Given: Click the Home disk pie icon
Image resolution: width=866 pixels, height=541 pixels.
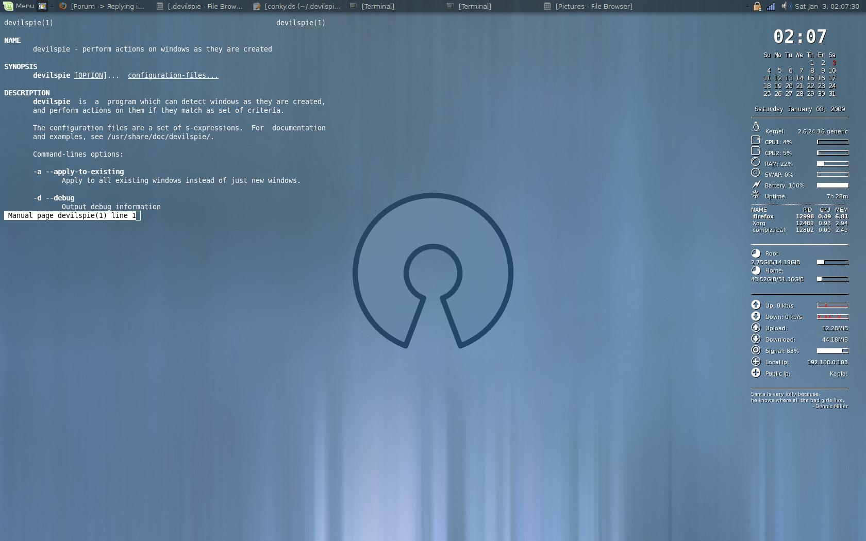Looking at the screenshot, I should click(x=756, y=270).
